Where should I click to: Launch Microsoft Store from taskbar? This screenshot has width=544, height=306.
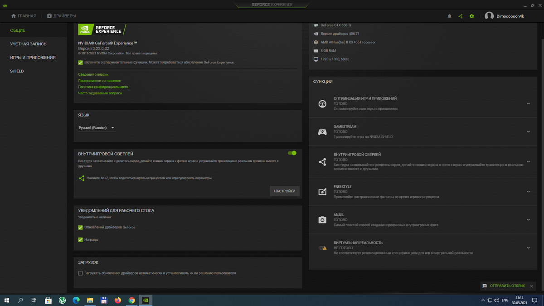tap(49, 300)
